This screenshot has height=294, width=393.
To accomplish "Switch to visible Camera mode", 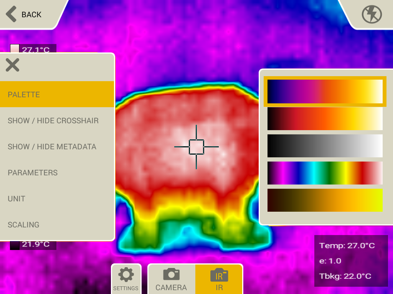I will click(x=171, y=279).
